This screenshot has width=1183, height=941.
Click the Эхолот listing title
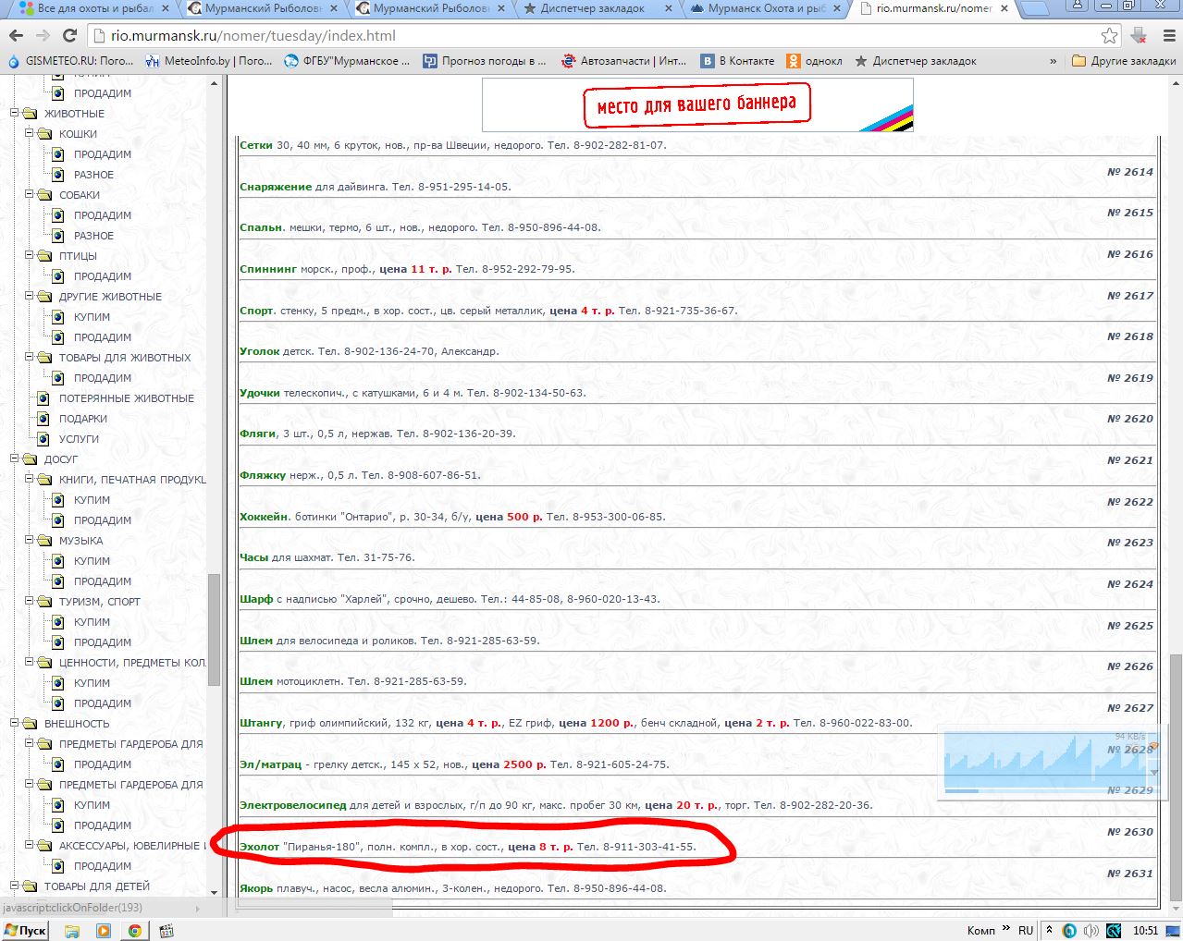pos(259,847)
